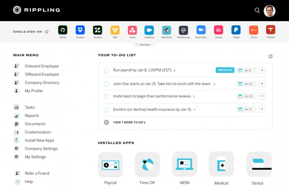Open the Paypal app icon

[236, 30]
